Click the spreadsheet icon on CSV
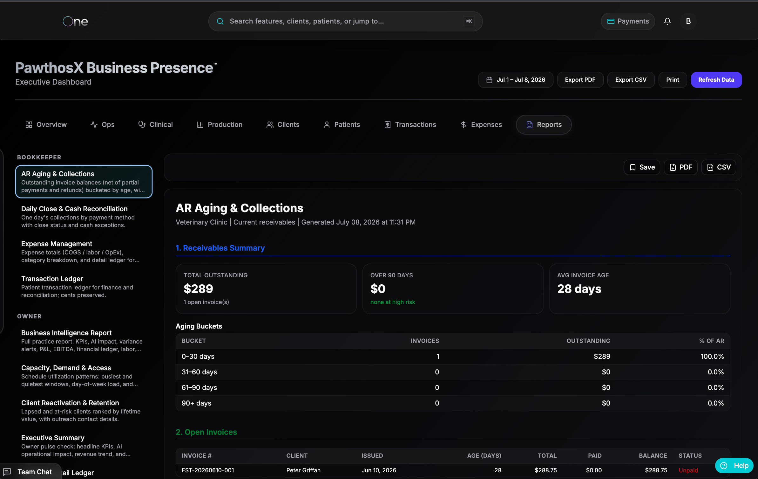The image size is (758, 479). pyautogui.click(x=710, y=167)
